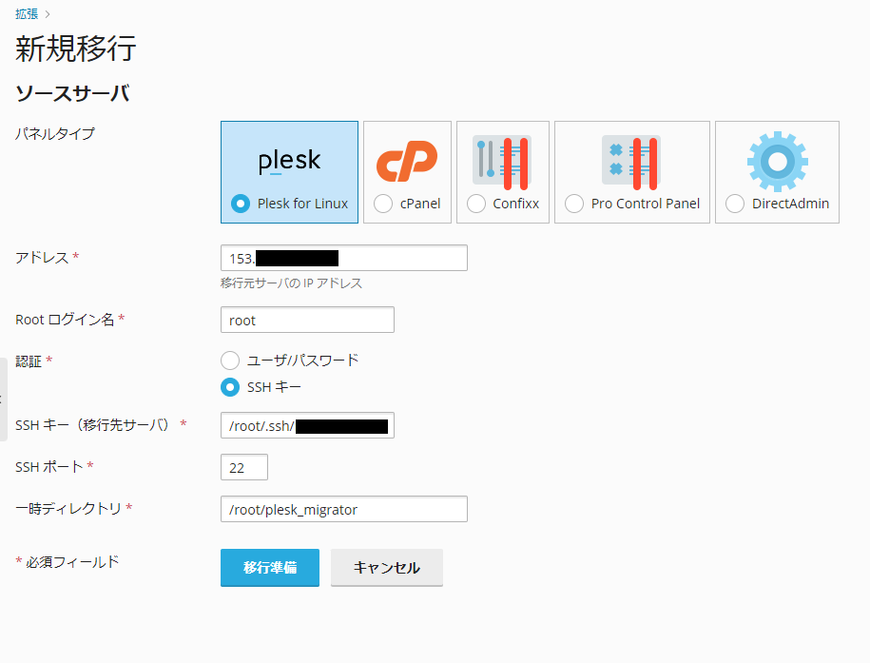The height and width of the screenshot is (663, 870).
Task: Focus the アドレス IP input field
Action: pyautogui.click(x=344, y=258)
